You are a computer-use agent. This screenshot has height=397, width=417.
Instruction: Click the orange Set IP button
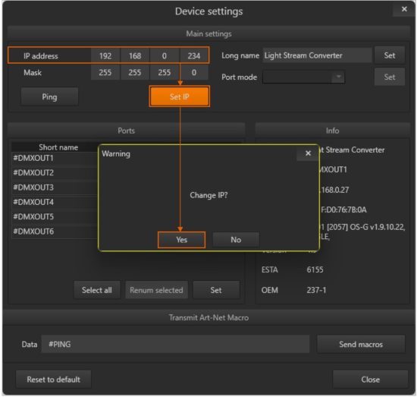180,96
